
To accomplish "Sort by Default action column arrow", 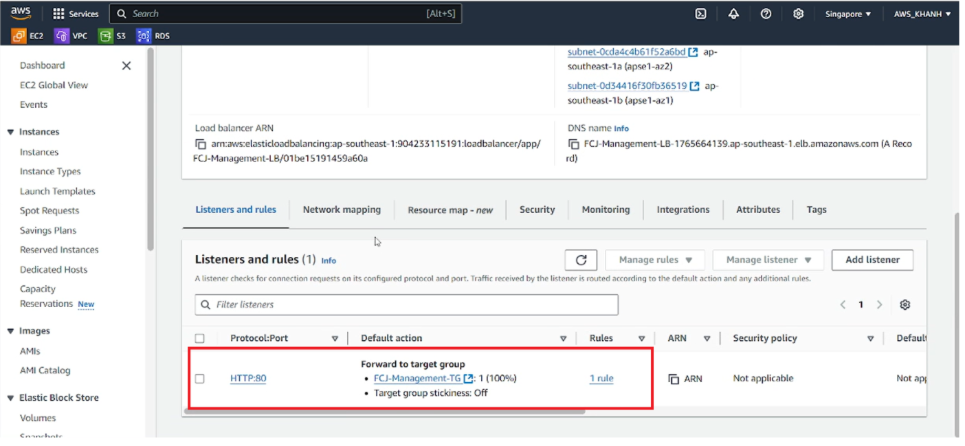I will [563, 339].
